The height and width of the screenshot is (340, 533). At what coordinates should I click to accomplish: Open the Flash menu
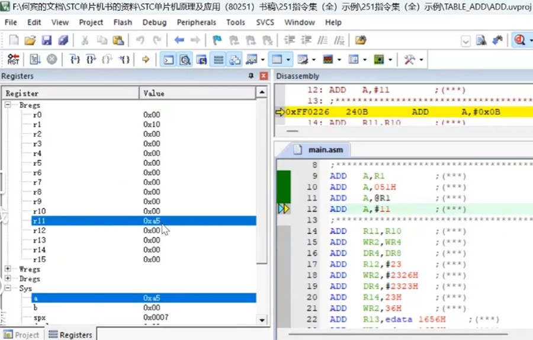point(123,23)
